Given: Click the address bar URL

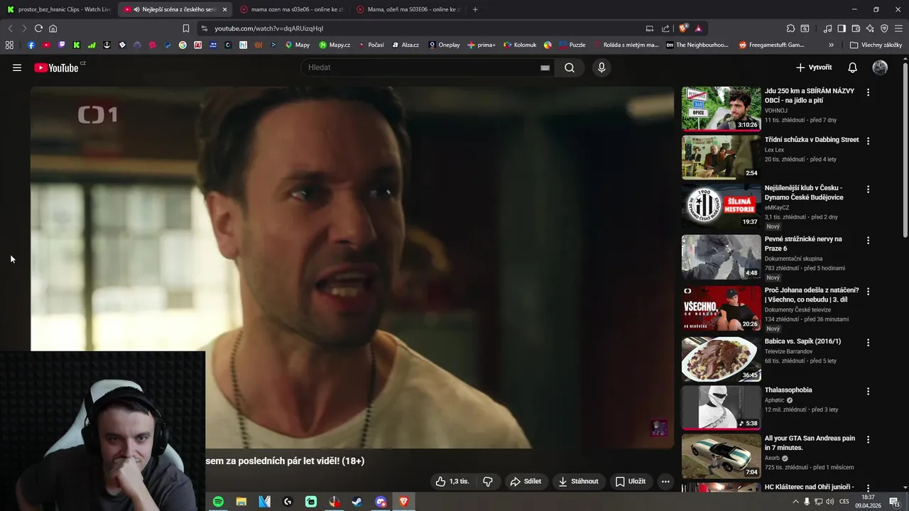Looking at the screenshot, I should (x=269, y=28).
